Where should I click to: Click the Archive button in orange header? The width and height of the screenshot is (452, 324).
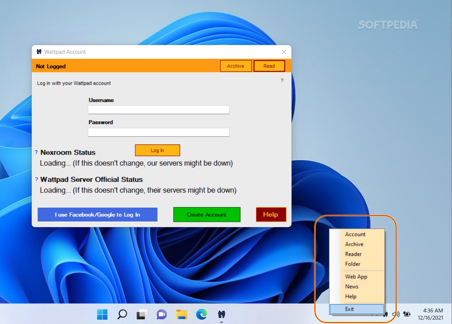(x=236, y=66)
